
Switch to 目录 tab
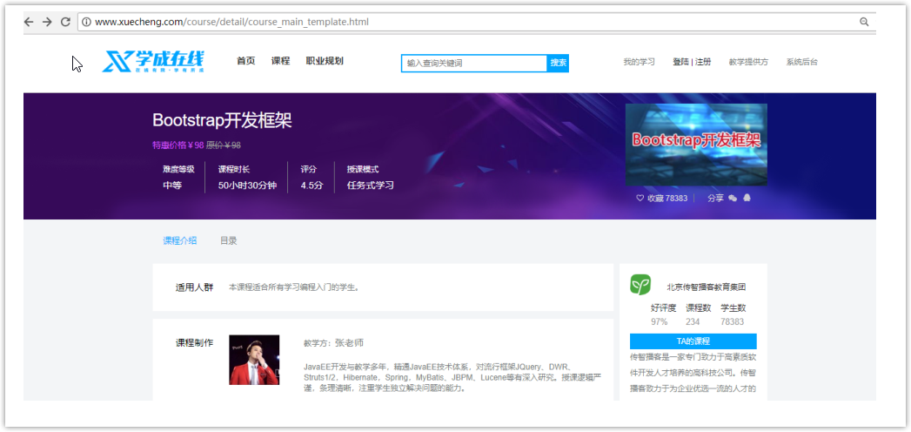(x=228, y=240)
